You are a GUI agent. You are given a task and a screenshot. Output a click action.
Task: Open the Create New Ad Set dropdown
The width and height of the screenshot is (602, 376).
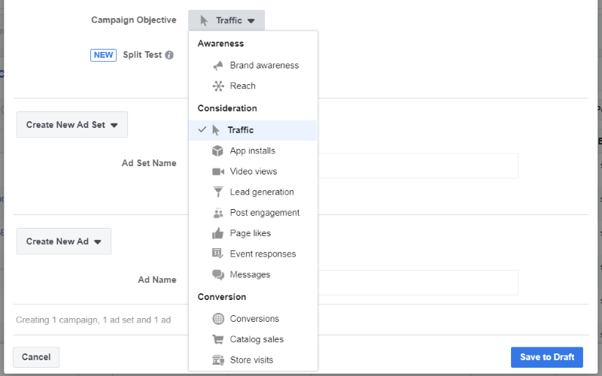[72, 125]
